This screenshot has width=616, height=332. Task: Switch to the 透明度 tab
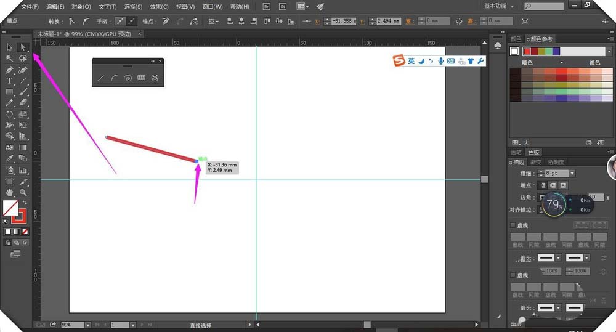[556, 163]
